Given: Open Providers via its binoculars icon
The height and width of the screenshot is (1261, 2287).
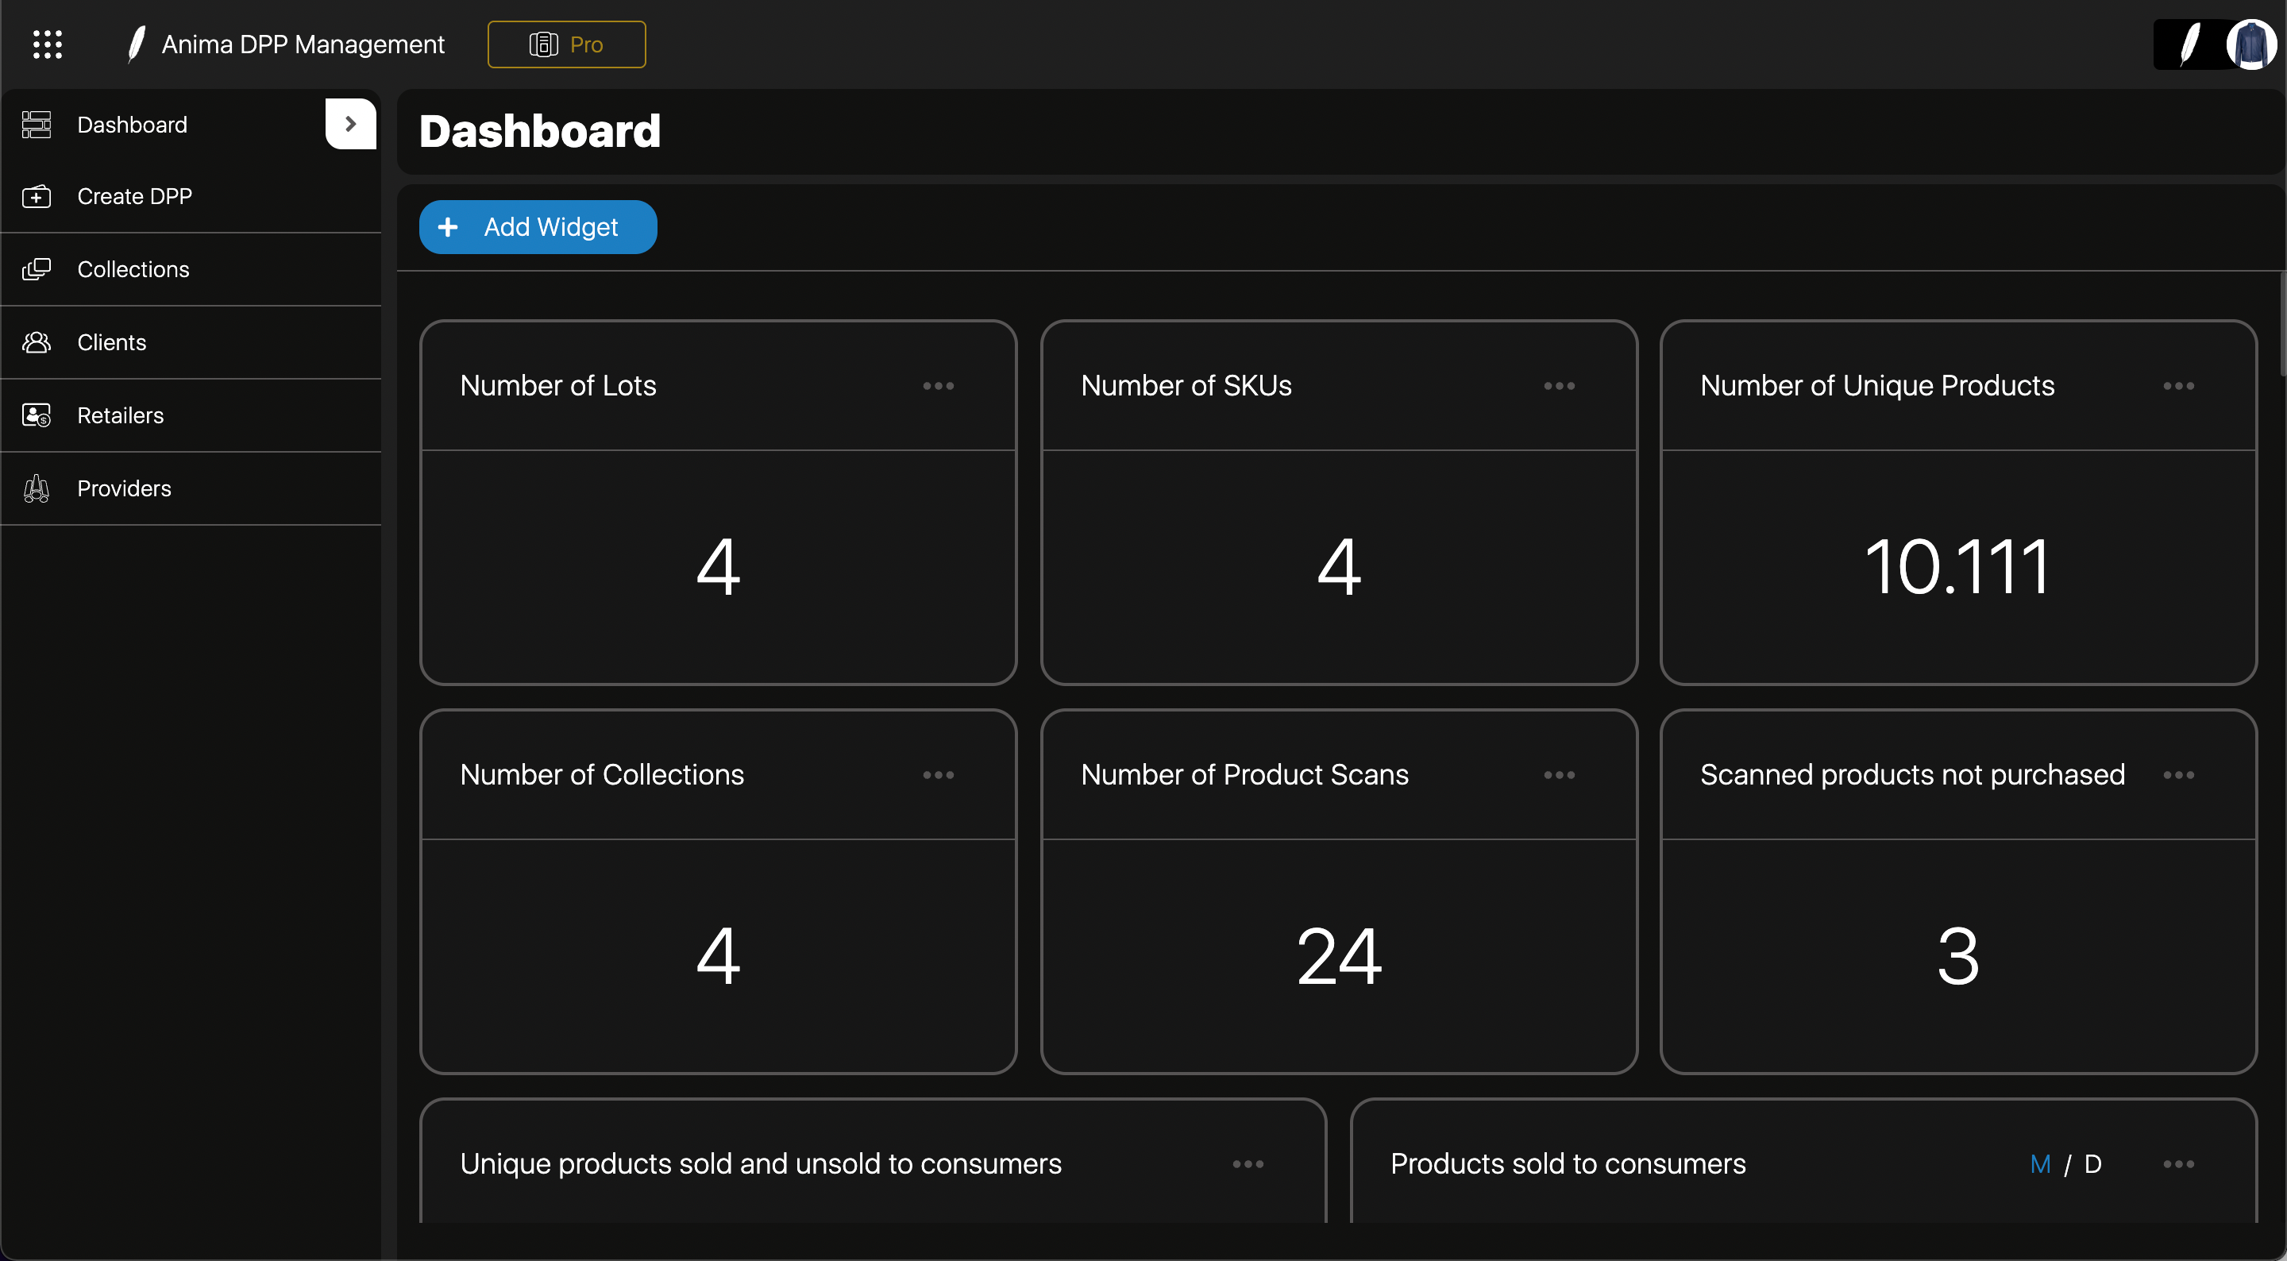Looking at the screenshot, I should (x=37, y=488).
